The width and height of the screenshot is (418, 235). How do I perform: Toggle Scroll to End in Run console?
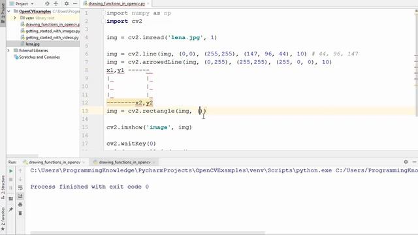tap(20, 196)
